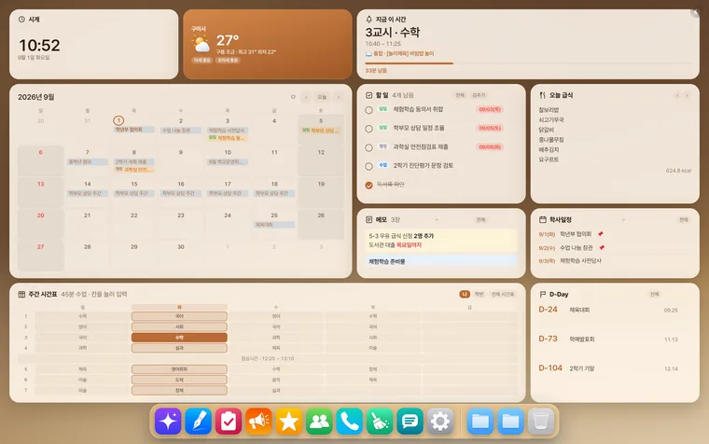The image size is (709, 444).
Task: Expand the small arrow in 메모 header
Action: tap(437, 220)
